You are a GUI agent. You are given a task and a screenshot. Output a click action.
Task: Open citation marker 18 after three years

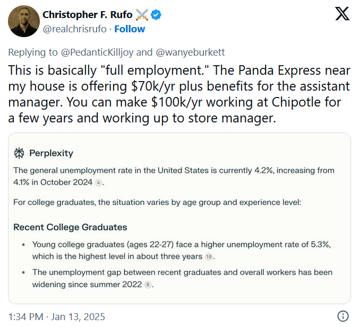pos(209,257)
